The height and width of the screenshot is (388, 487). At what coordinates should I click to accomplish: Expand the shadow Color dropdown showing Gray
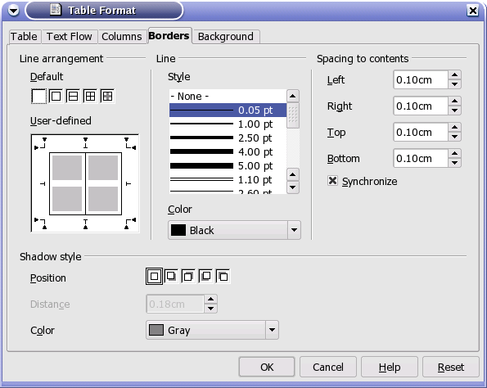pos(212,330)
